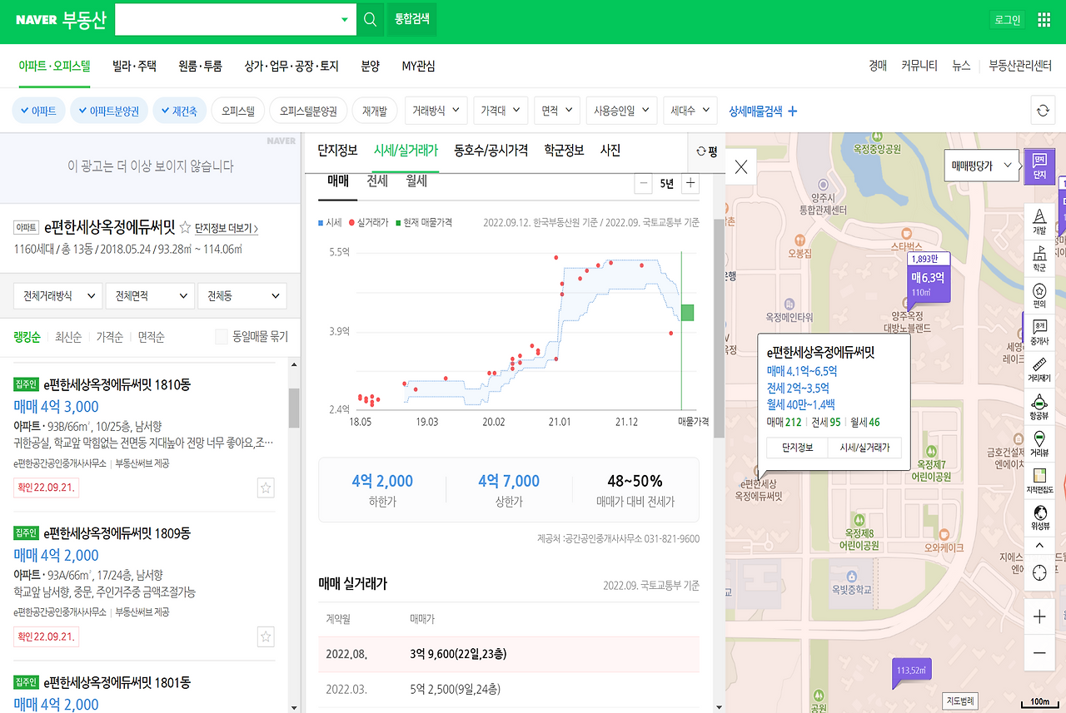This screenshot has width=1066, height=713.
Task: Enable the 오피스텔분양권 filter chip
Action: tap(308, 111)
